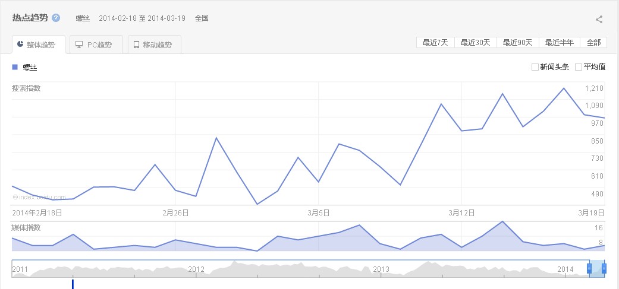Click the right range slider handle

(x=604, y=268)
